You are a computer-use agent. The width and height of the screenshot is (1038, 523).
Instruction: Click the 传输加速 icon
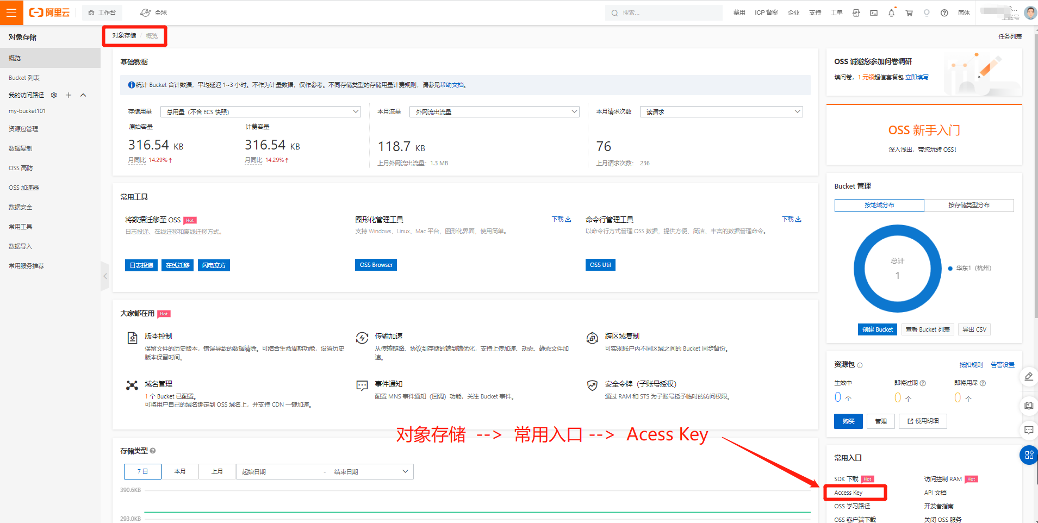point(362,338)
